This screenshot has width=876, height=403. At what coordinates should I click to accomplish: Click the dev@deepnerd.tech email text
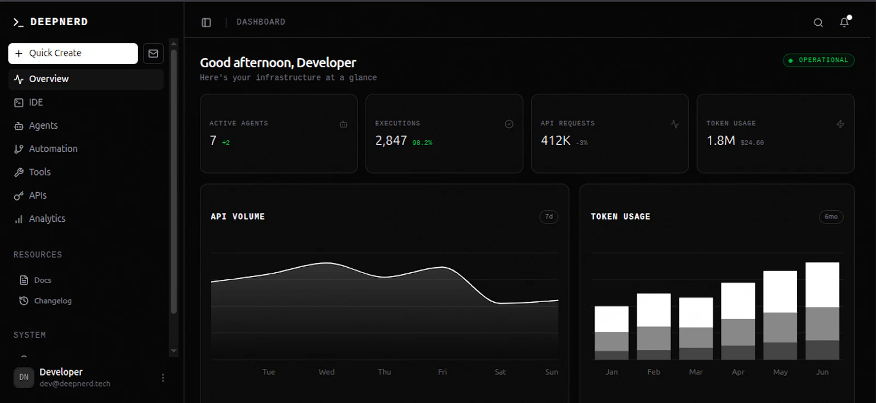pyautogui.click(x=75, y=384)
